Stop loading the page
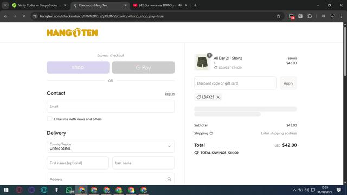347x195 pixels. click(x=24, y=16)
